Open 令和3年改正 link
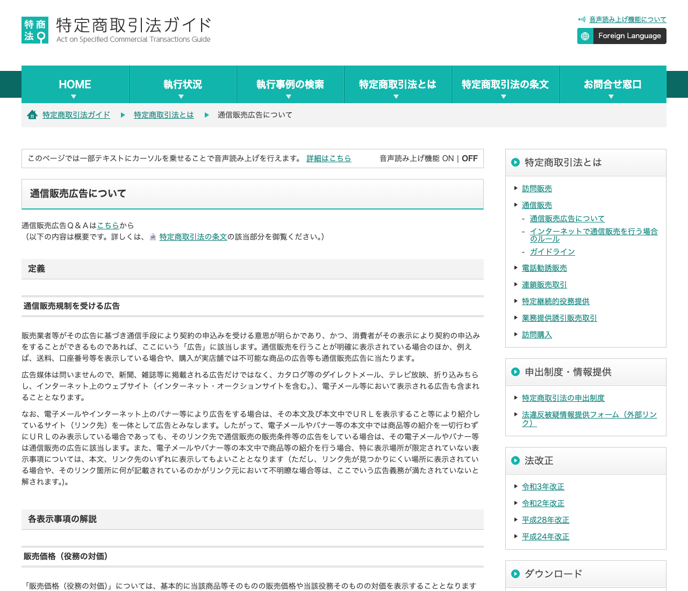The width and height of the screenshot is (688, 591). 543,487
